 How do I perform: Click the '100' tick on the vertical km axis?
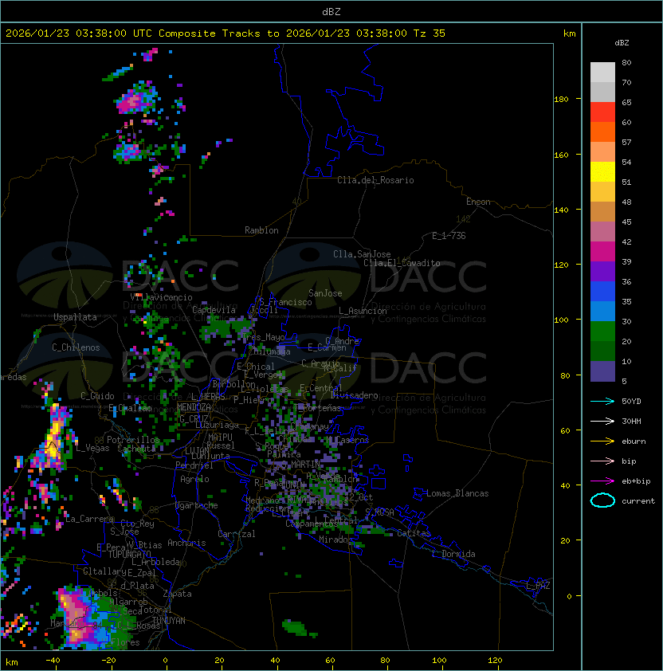coord(561,320)
